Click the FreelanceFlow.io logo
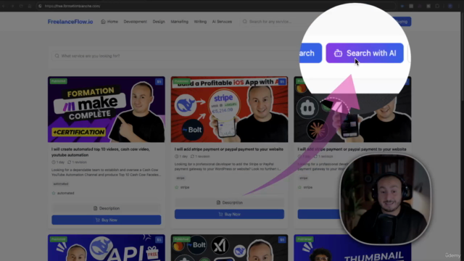Screen dimensions: 464x261 click(x=70, y=22)
